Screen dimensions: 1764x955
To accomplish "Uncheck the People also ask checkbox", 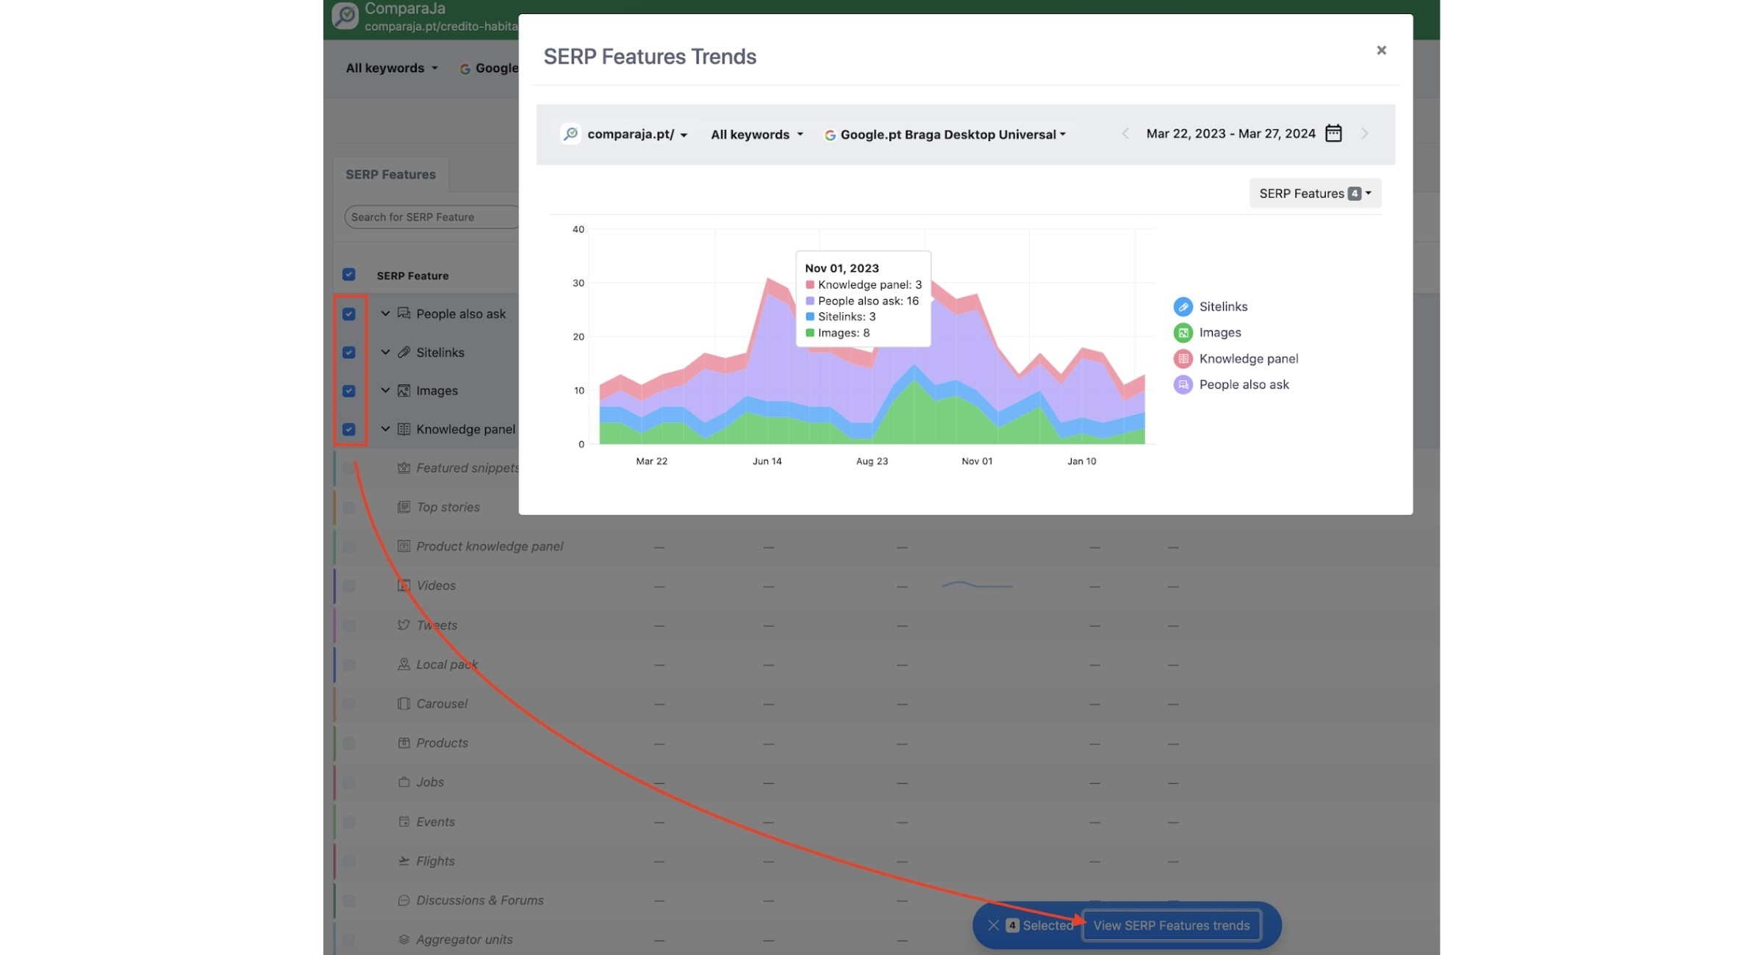I will pos(348,314).
